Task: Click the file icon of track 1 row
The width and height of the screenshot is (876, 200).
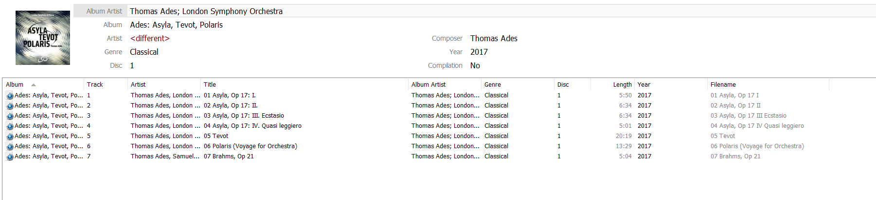Action: [x=10, y=96]
